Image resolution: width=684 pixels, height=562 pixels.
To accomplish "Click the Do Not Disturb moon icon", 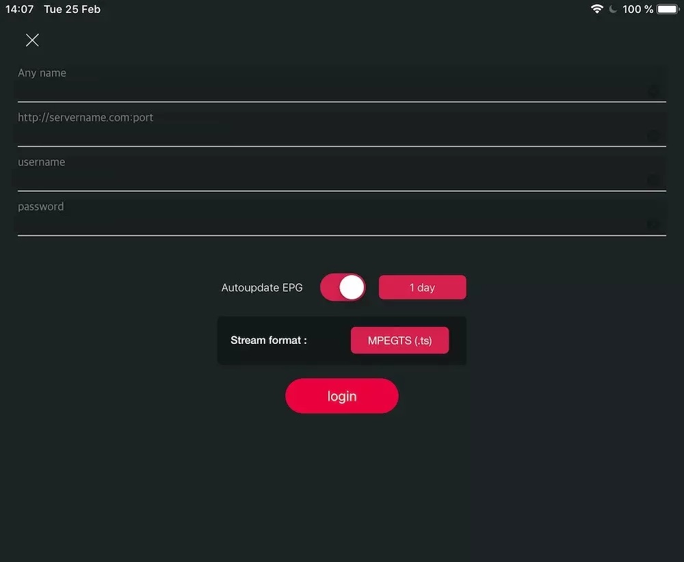I will pyautogui.click(x=613, y=9).
